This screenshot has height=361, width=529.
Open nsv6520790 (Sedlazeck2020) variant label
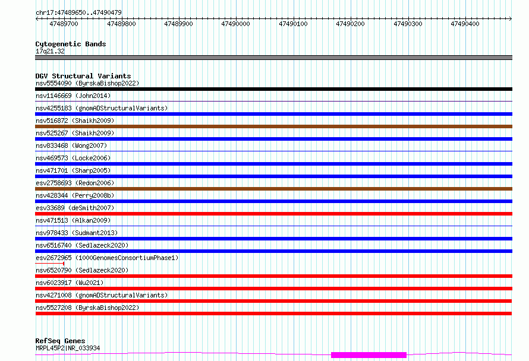coord(82,270)
